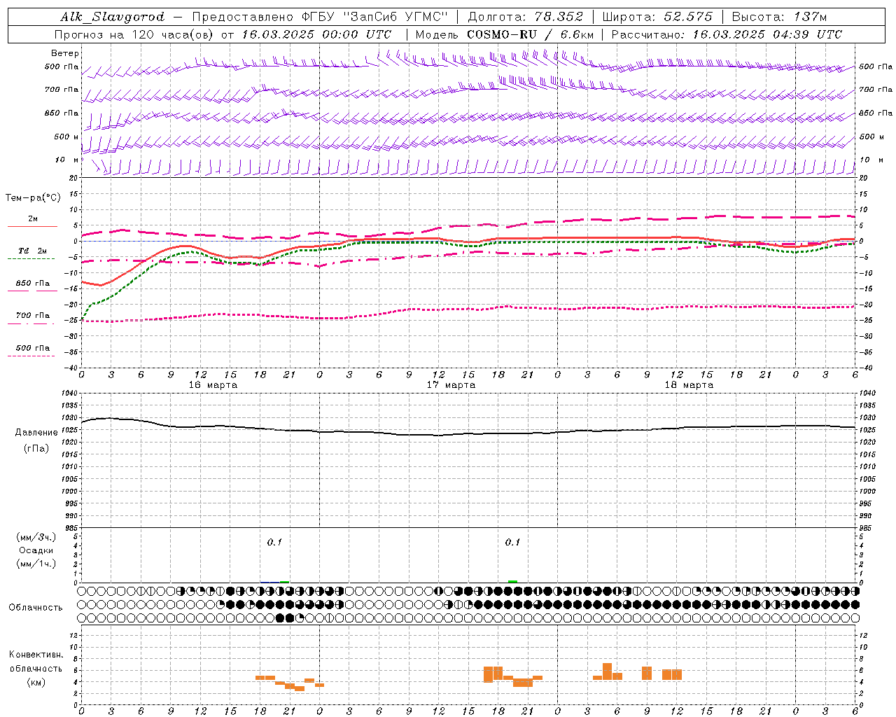Click the station name Alk_Slavgorod
This screenshot has height=717, width=896.
tap(113, 17)
